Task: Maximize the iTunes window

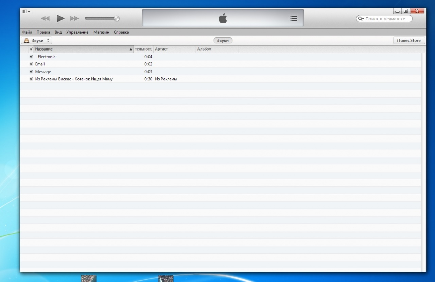Action: coord(406,11)
